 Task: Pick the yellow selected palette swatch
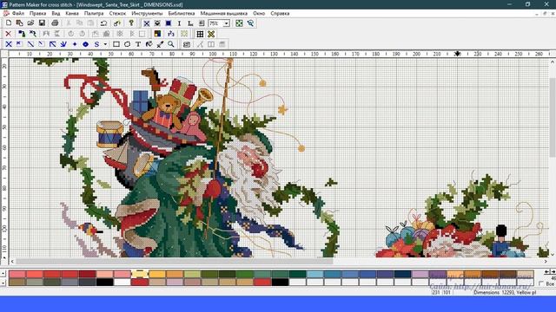tap(140, 274)
